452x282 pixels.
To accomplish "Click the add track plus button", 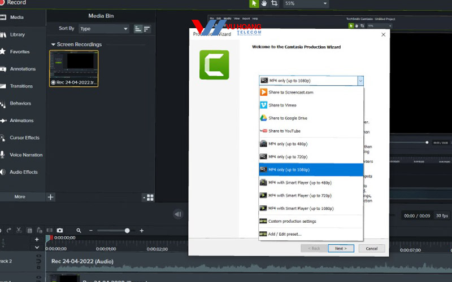I will (x=37, y=239).
